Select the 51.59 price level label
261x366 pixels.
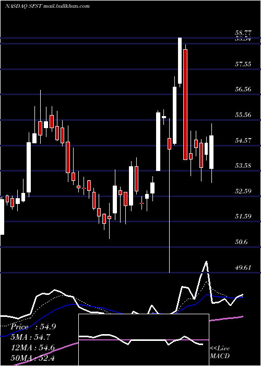point(243,216)
